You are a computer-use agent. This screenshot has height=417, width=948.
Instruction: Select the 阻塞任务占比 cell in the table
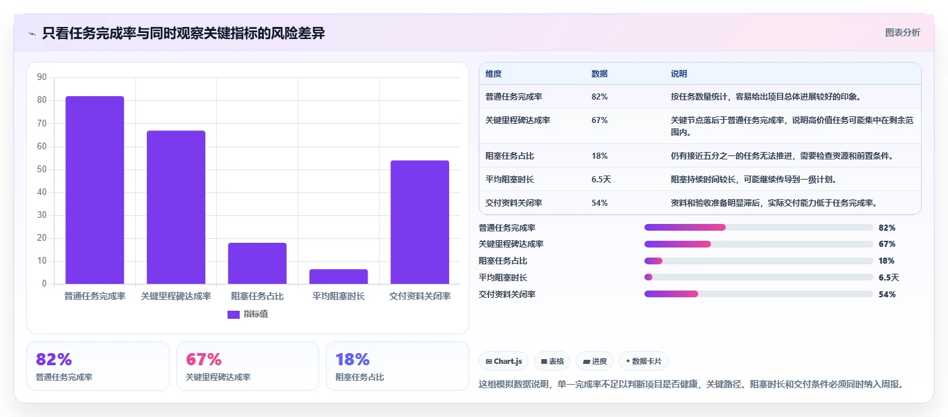pos(510,156)
